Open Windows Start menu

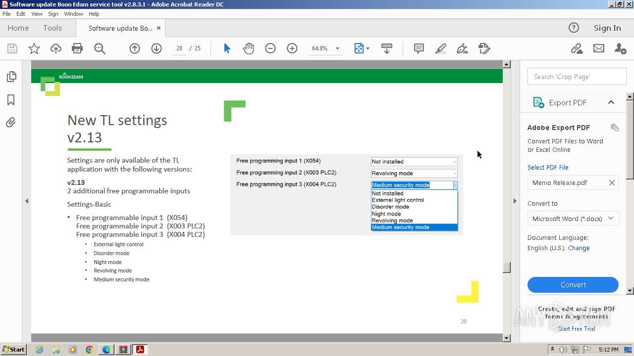13,350
